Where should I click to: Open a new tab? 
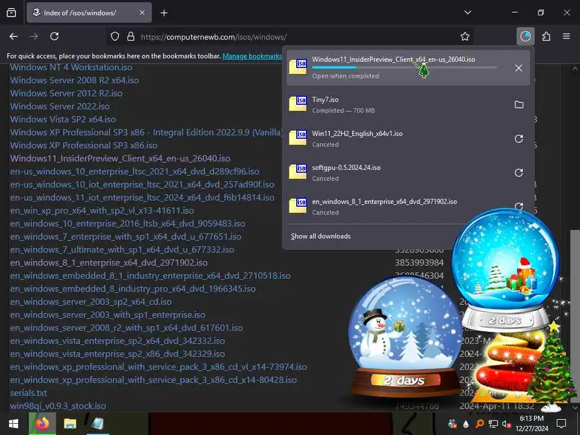point(164,13)
